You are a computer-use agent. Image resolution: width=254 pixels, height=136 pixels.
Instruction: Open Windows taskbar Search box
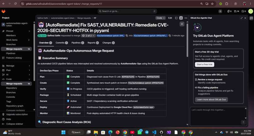(x=76, y=132)
